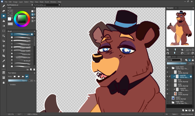Click the zoom out magnifier in Navigator
This screenshot has width=195, height=116.
click(168, 50)
